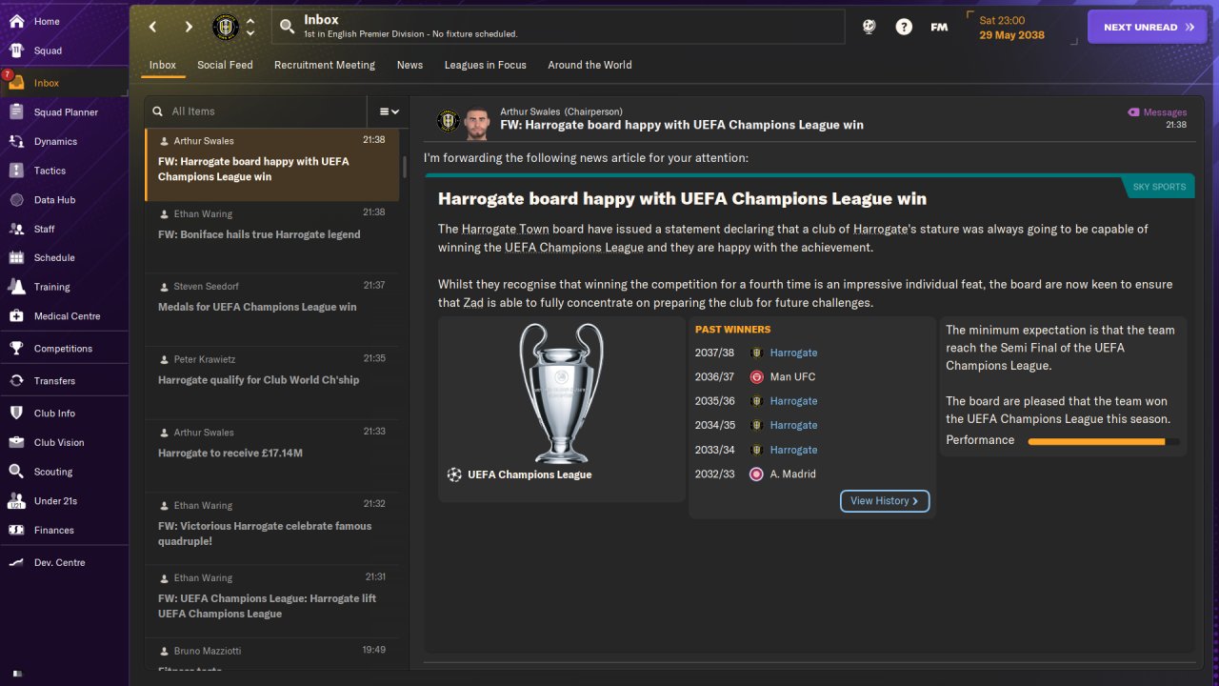The width and height of the screenshot is (1219, 686).
Task: Open the Leagues in Focus tab
Action: (485, 65)
